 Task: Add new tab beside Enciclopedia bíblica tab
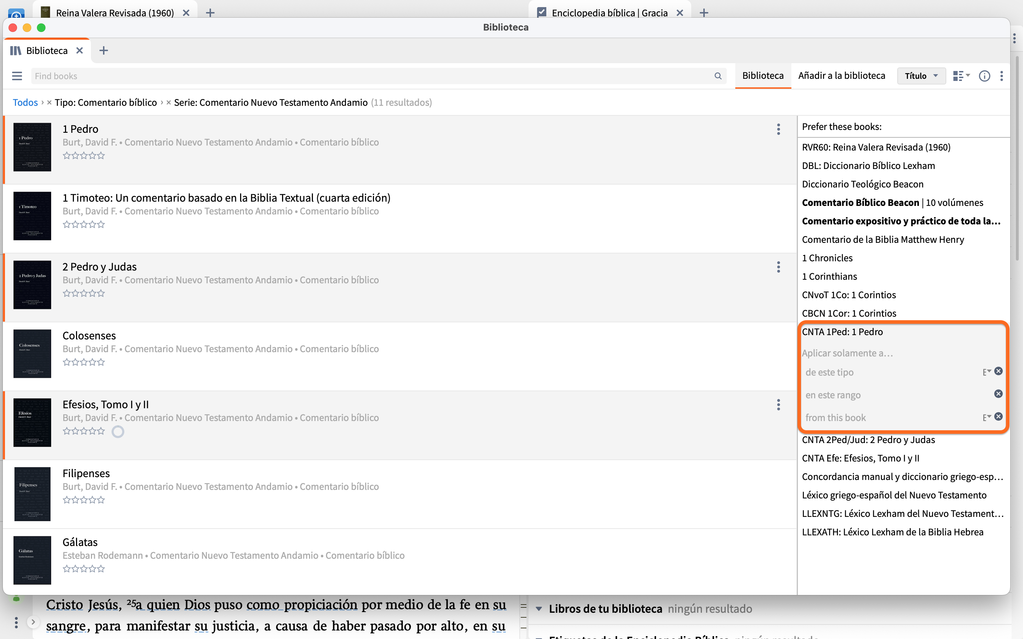(704, 13)
